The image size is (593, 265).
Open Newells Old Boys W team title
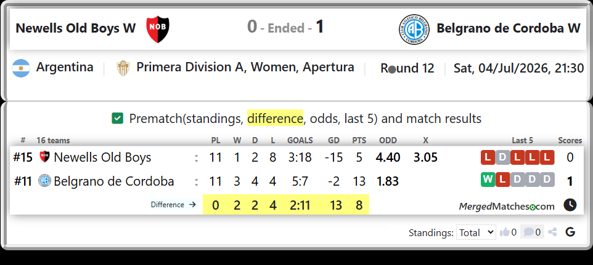[x=76, y=28]
